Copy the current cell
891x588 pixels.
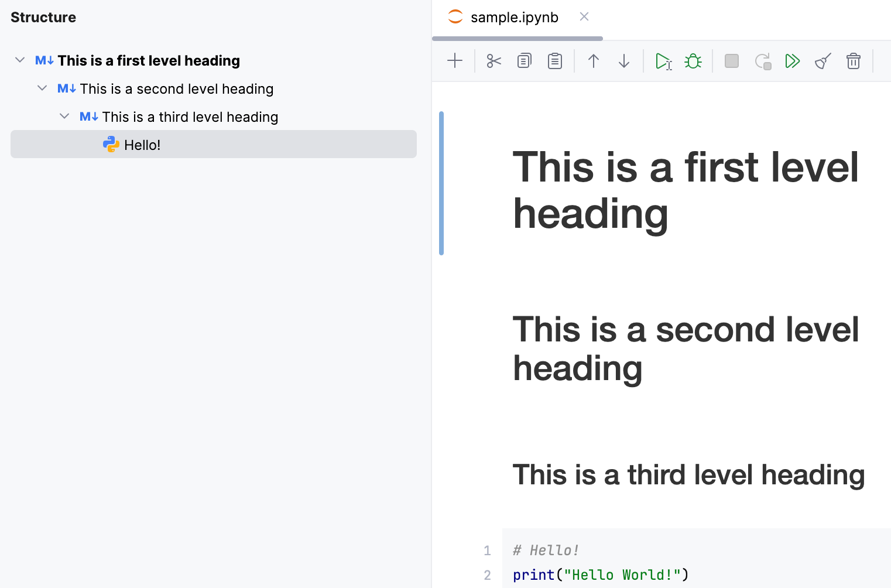(x=524, y=60)
